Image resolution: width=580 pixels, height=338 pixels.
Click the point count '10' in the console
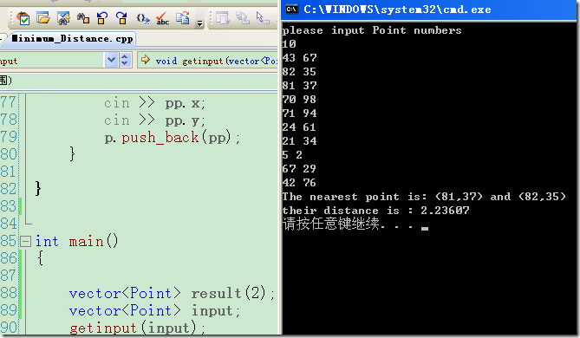point(289,44)
